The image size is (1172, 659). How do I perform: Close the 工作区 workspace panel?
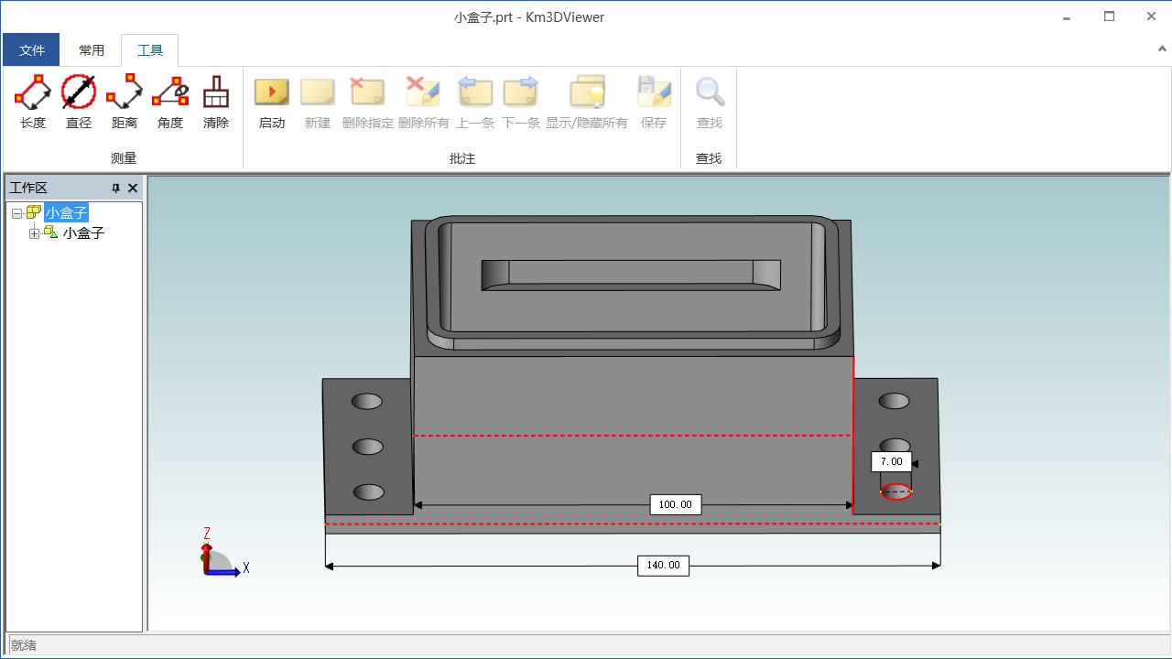133,188
